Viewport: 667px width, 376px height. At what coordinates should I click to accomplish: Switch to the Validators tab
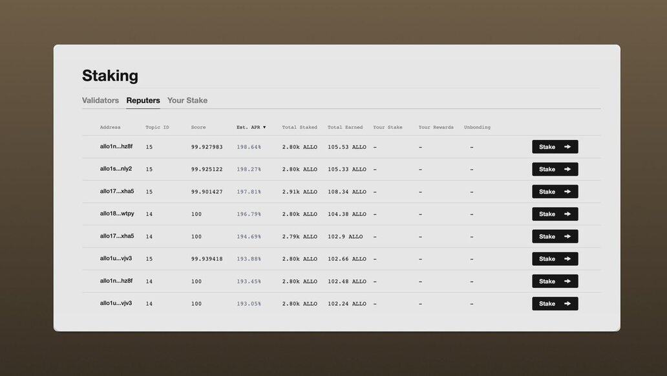[100, 100]
